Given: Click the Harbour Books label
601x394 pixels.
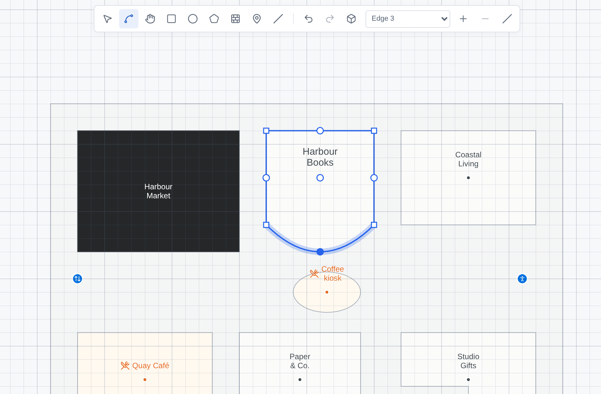Looking at the screenshot, I should 320,157.
